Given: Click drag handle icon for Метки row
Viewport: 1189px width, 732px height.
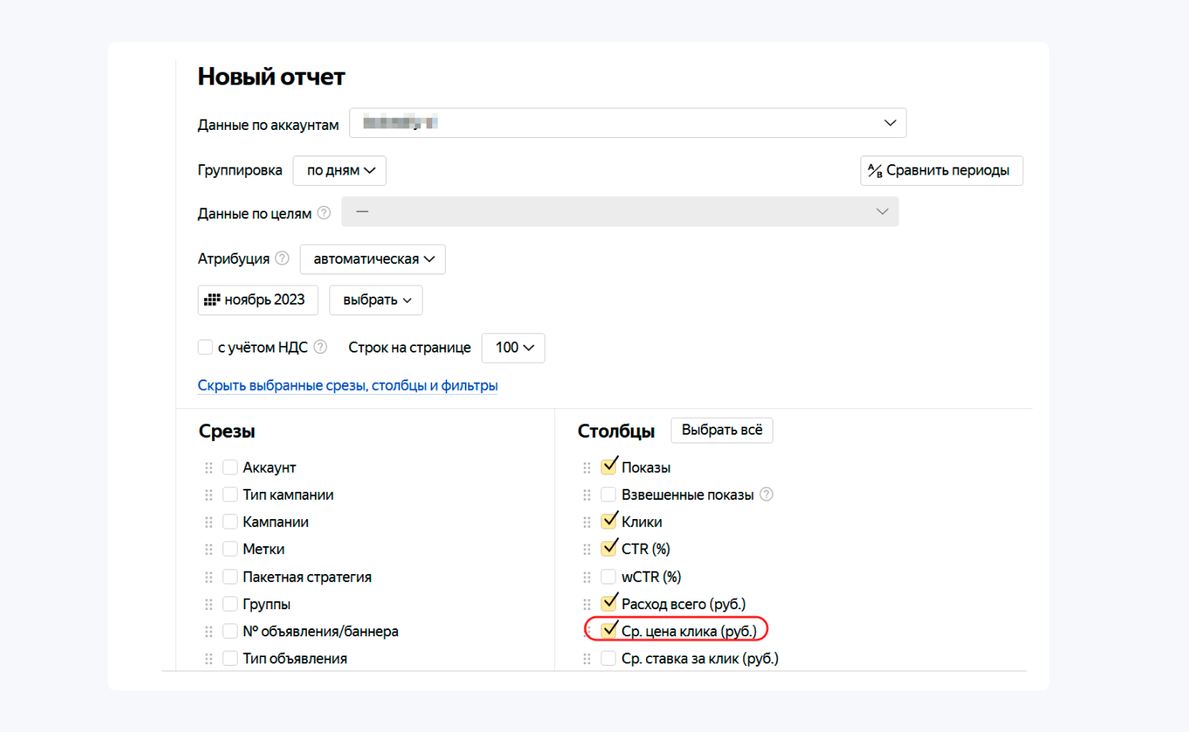Looking at the screenshot, I should 209,549.
